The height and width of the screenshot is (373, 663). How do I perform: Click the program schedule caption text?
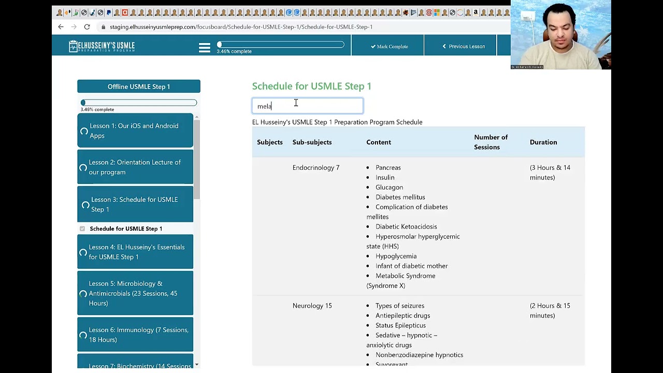coord(337,122)
